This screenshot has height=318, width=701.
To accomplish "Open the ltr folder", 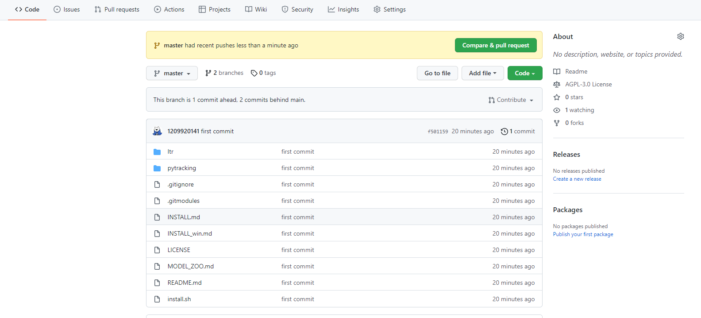I will (x=170, y=151).
